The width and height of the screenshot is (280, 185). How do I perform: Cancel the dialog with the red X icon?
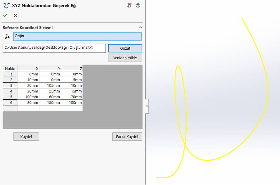tap(15, 15)
